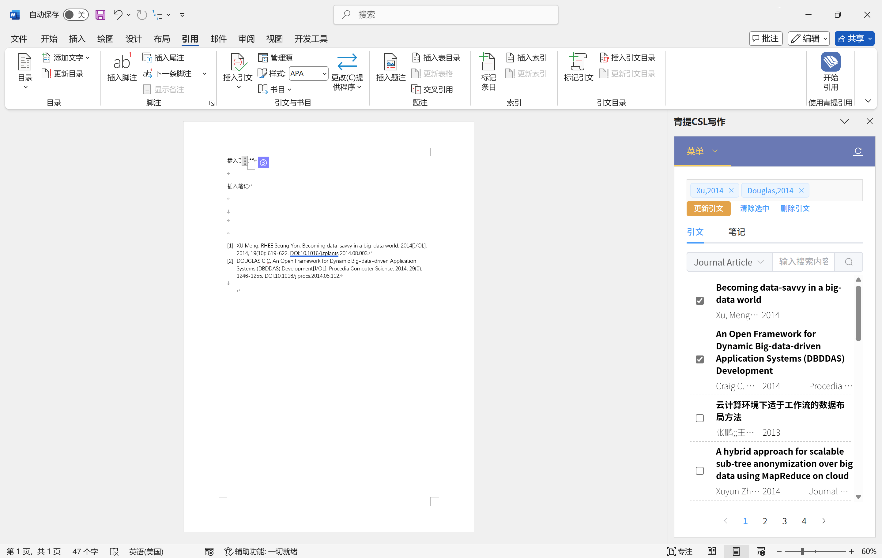Click the 删除引文 link
This screenshot has height=558, width=882.
(794, 209)
